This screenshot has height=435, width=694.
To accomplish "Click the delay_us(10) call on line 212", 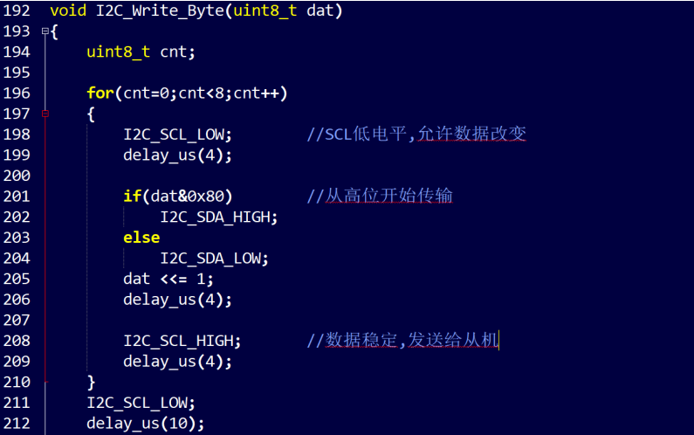I will (145, 424).
